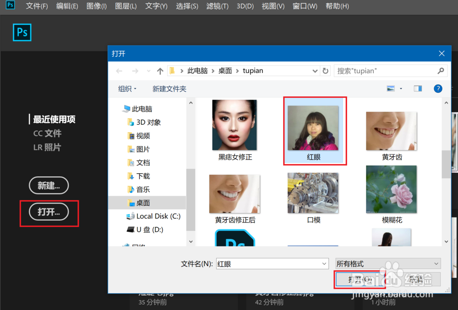This screenshot has width=458, height=310.
Task: Open the 图像(I) menu
Action: (97, 6)
